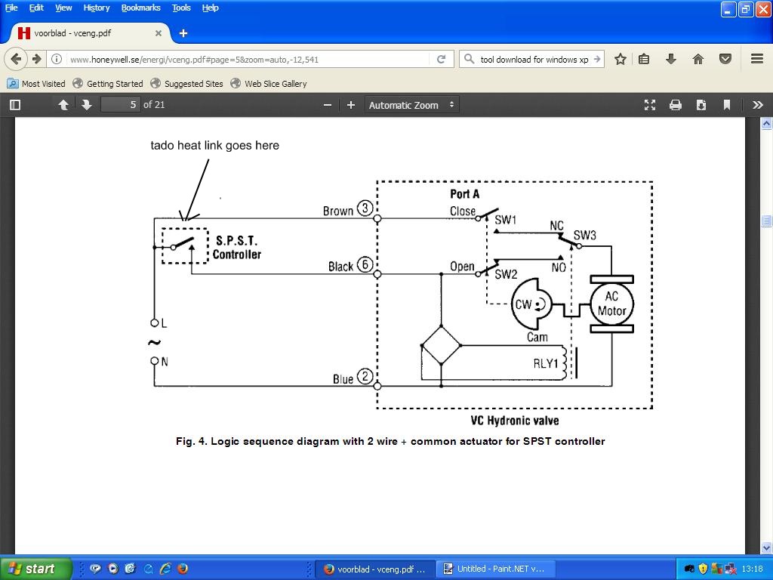
Task: Switch to presentation mode
Action: [649, 105]
